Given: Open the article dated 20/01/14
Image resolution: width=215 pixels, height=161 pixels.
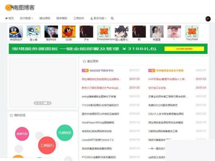Looking at the screenshot, I should coord(97,148).
